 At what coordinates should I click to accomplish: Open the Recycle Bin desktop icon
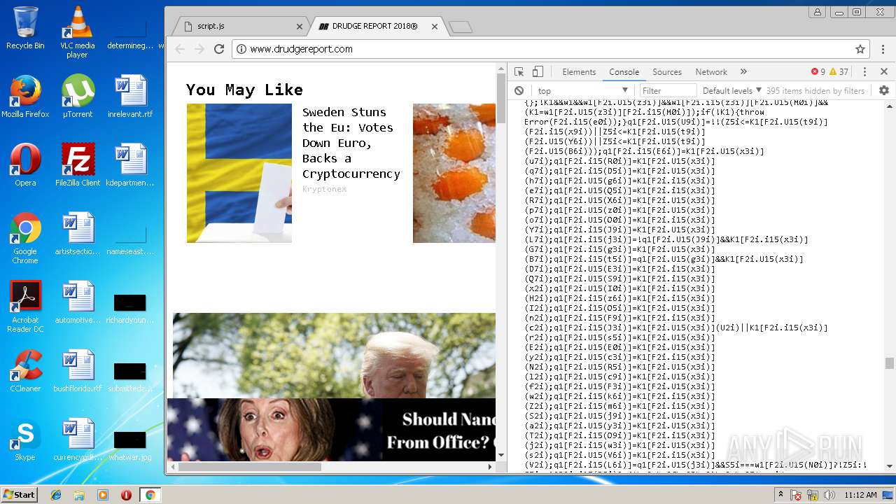pyautogui.click(x=25, y=28)
